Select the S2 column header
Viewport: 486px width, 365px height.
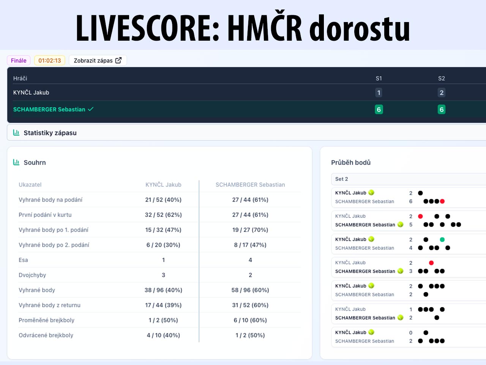(441, 78)
